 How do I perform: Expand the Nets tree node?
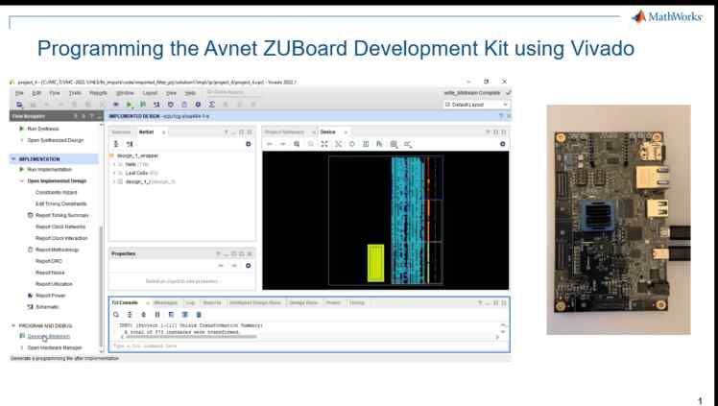click(114, 164)
